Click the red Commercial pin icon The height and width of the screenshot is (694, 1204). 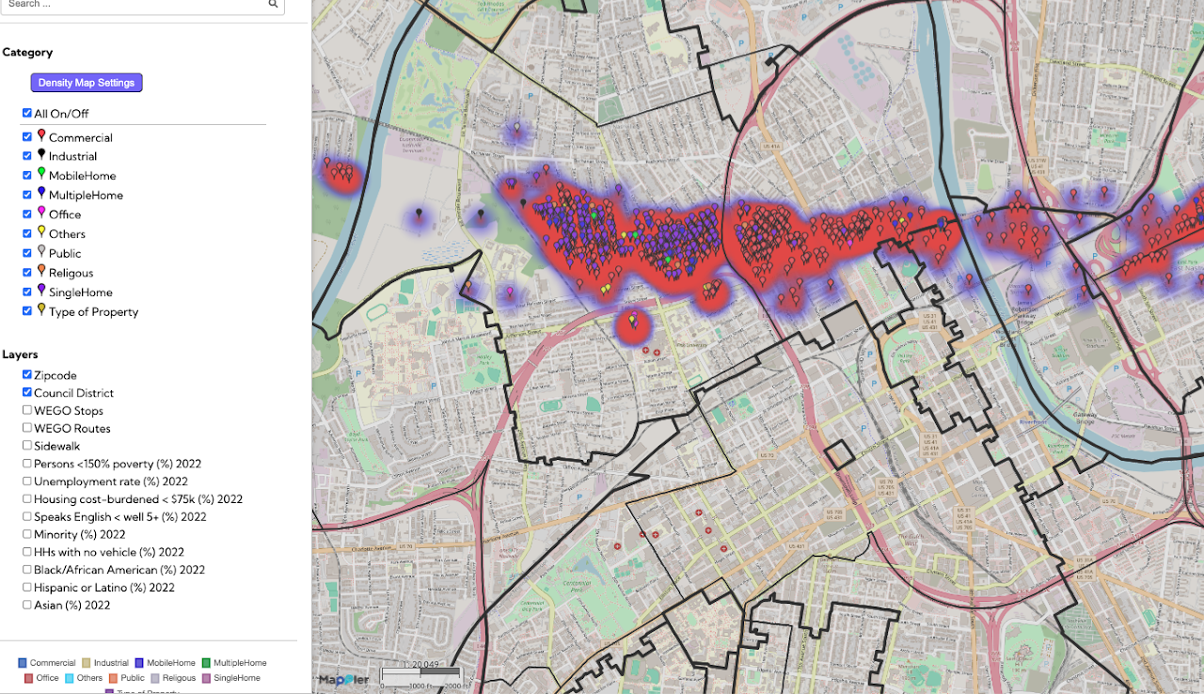click(x=41, y=136)
